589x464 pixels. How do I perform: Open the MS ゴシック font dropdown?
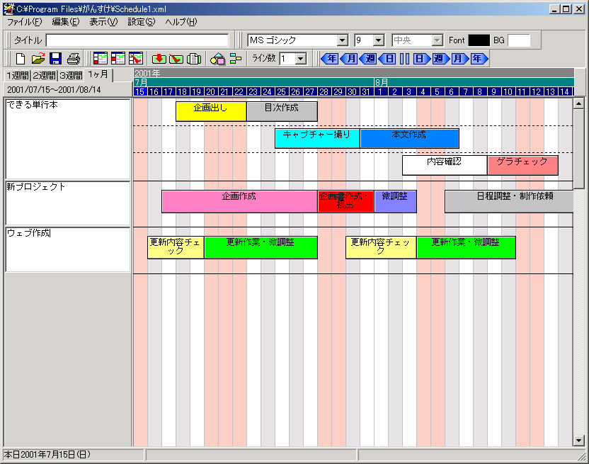pyautogui.click(x=343, y=40)
